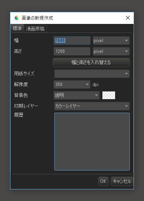Click the 解像度 label text
Image resolution: width=144 pixels, height=201 pixels.
coord(21,84)
